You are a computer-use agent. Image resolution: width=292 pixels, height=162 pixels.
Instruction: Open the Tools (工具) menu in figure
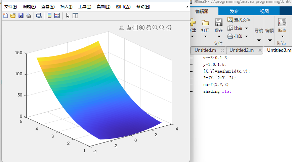tap(85, 7)
